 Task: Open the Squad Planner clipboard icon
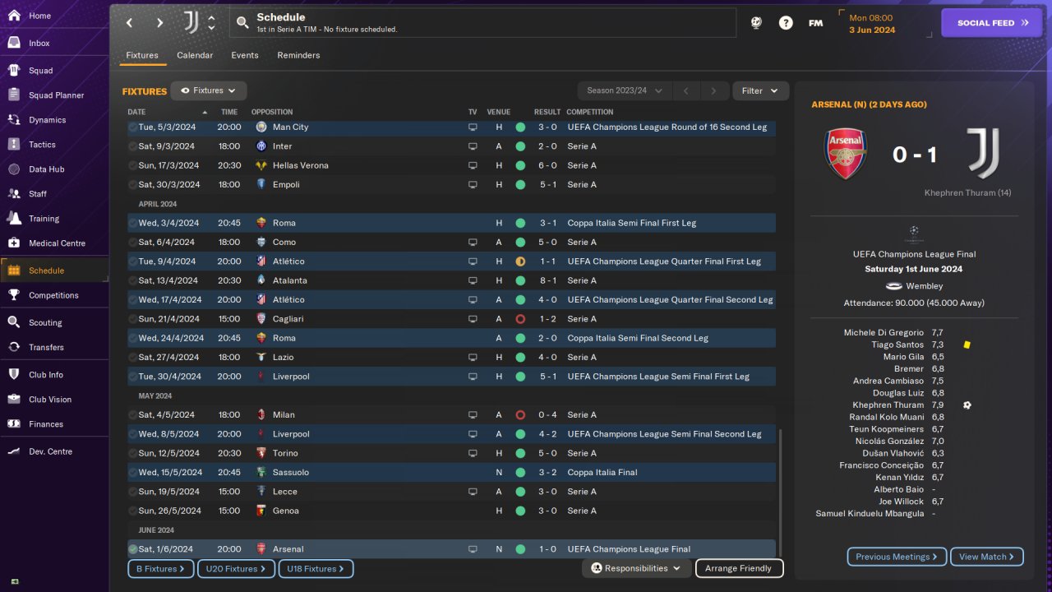tap(14, 95)
